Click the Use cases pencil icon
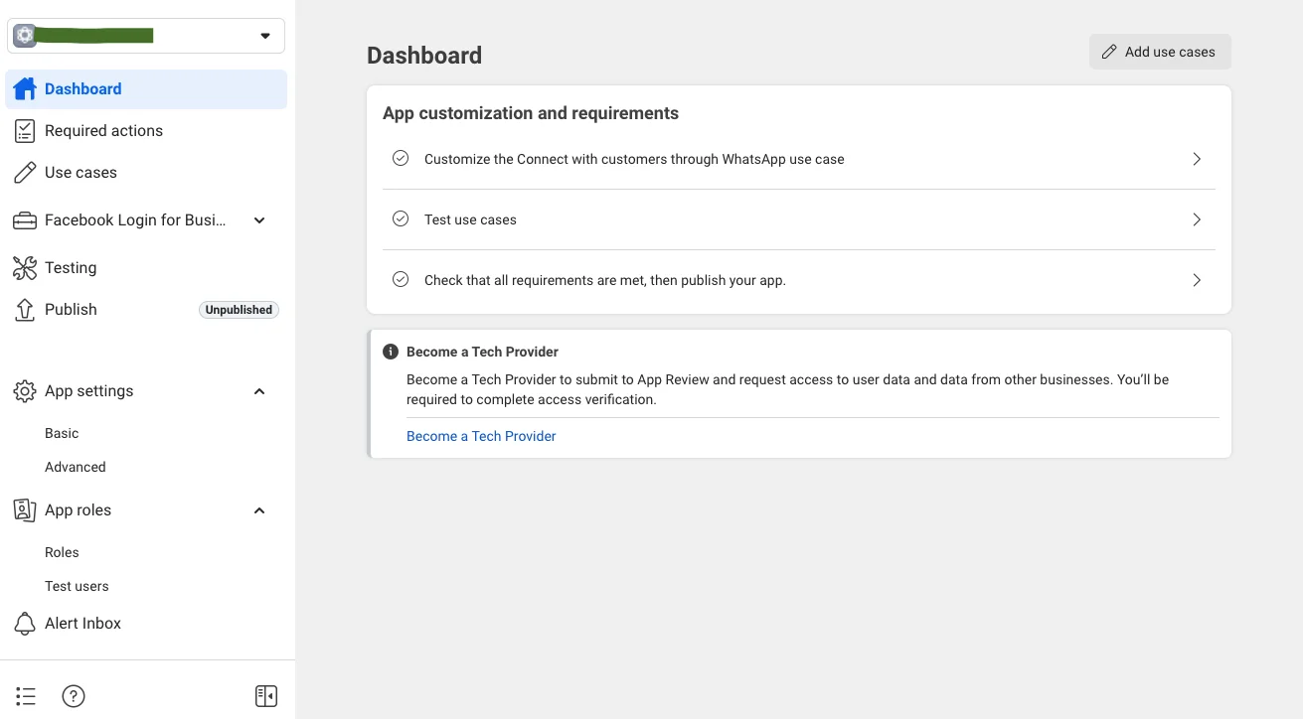The height and width of the screenshot is (719, 1303). (x=25, y=173)
